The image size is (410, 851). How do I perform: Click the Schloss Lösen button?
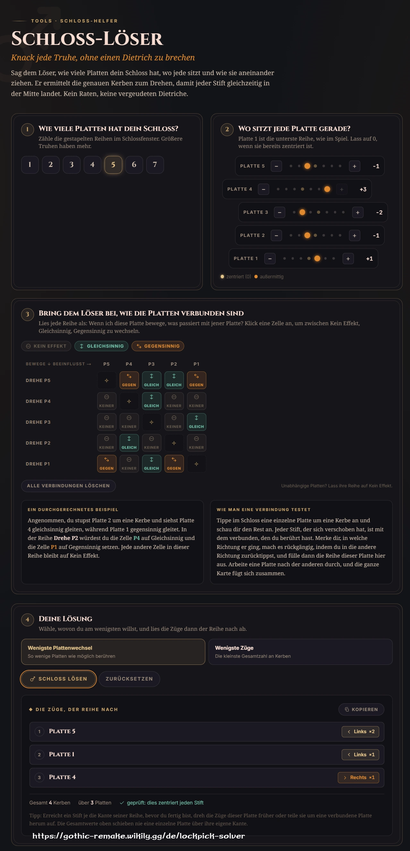click(x=58, y=679)
